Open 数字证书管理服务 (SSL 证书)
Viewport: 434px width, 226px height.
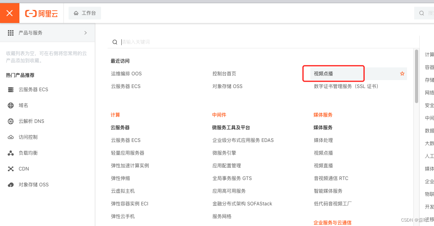click(346, 86)
